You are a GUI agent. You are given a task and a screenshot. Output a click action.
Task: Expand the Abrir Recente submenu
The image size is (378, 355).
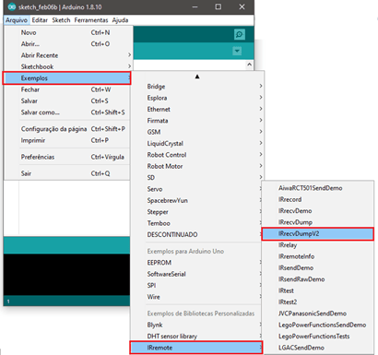point(67,55)
